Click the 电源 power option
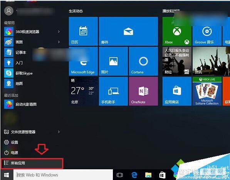Image resolution: width=230 pixels, height=180 pixels. (11, 153)
